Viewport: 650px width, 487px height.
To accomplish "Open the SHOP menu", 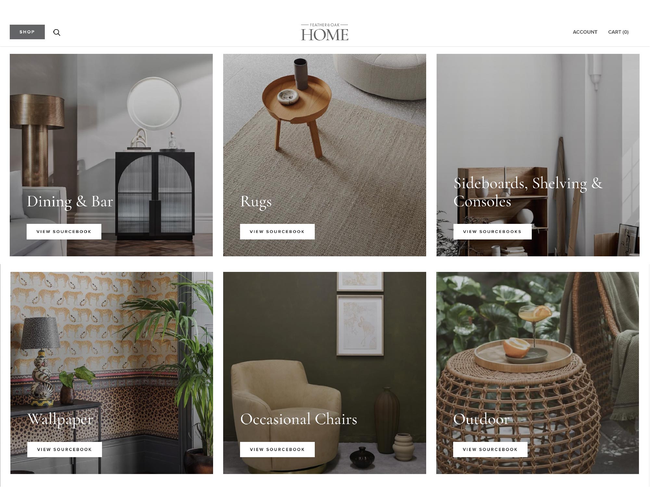I will 27,32.
